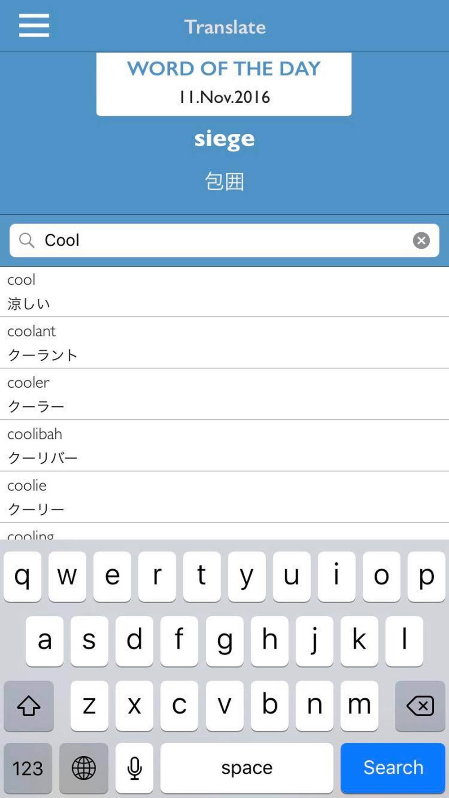
Task: Tap the keyboard shift key
Action: click(29, 706)
